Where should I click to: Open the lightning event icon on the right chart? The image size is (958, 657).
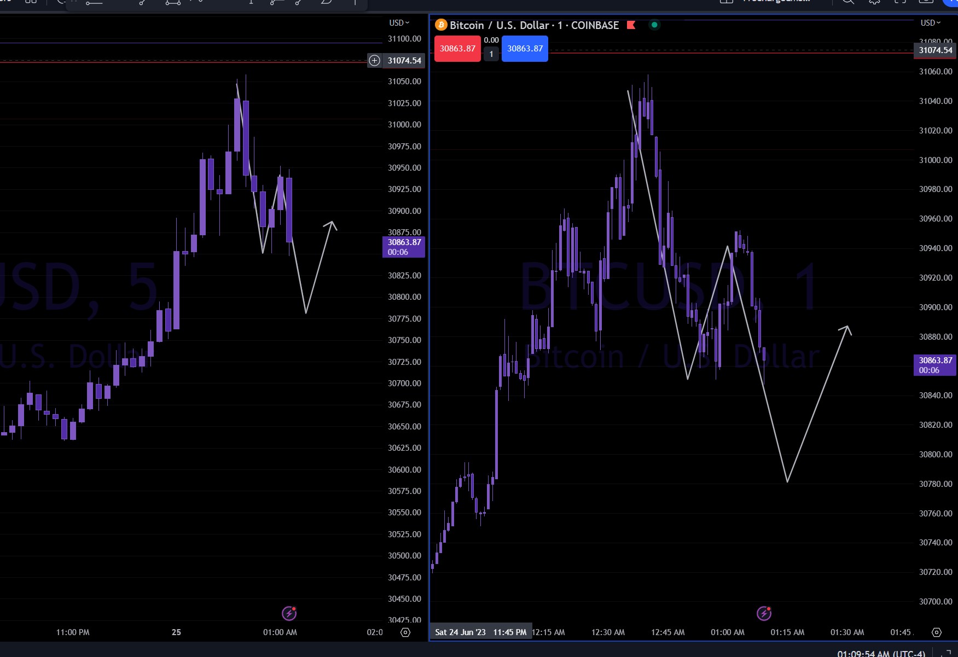coord(764,613)
